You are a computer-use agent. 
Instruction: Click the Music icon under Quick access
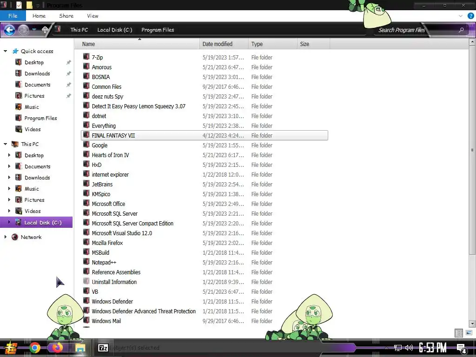19,107
